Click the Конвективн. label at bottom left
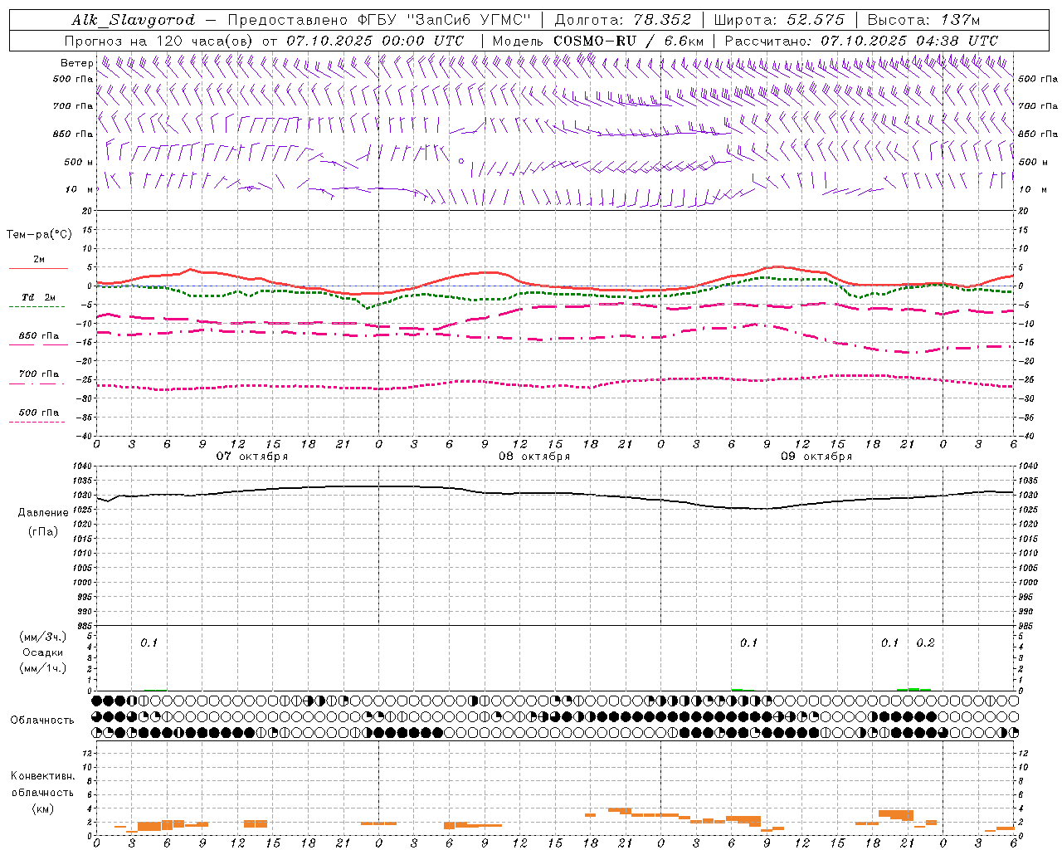Screen dimensions: 1062x850 43,776
